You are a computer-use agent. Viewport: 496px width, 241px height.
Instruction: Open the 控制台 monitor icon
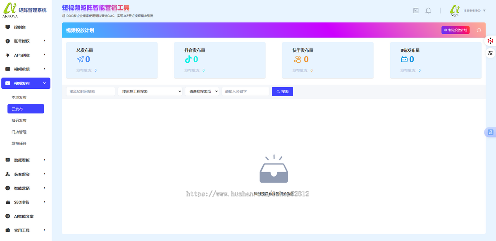coord(7,27)
